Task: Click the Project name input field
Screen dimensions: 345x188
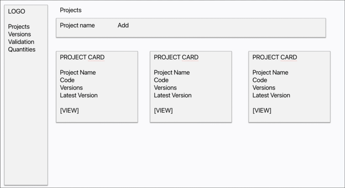Action: pyautogui.click(x=77, y=26)
